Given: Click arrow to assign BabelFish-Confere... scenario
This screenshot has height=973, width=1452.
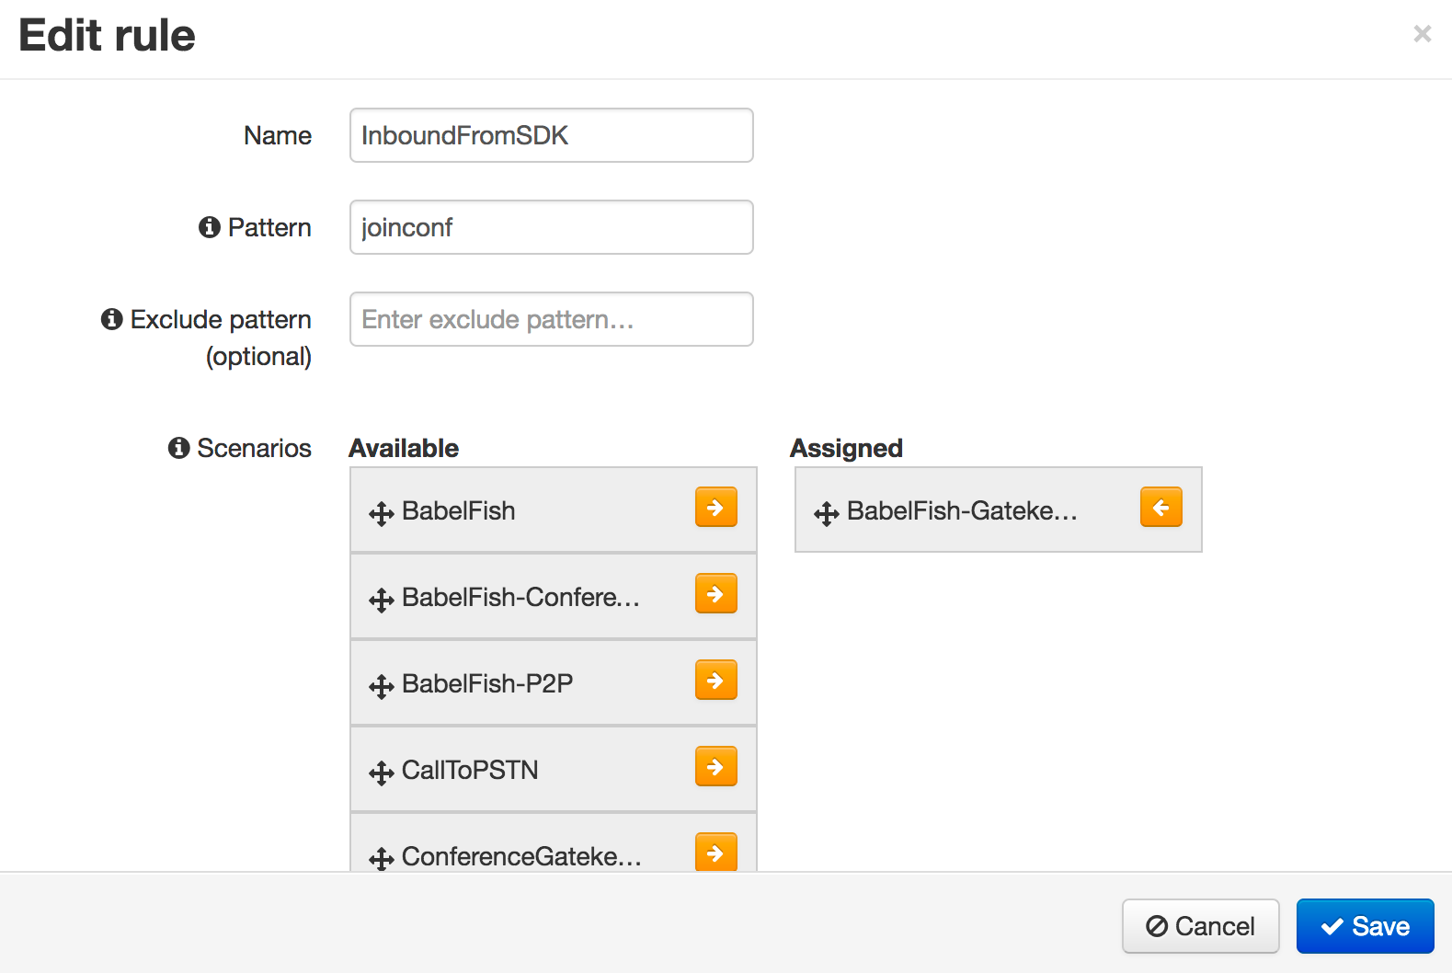Looking at the screenshot, I should pos(715,593).
